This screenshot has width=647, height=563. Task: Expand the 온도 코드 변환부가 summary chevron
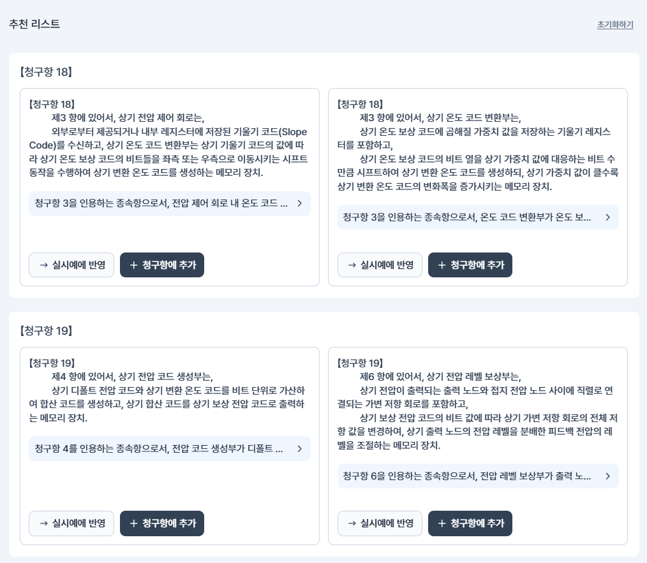pos(607,217)
